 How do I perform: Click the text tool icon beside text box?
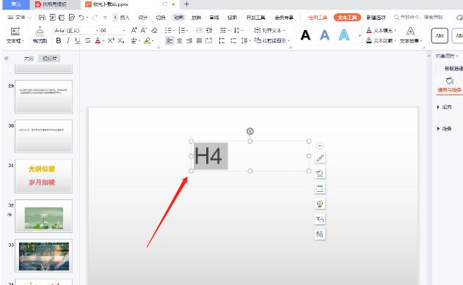320,219
